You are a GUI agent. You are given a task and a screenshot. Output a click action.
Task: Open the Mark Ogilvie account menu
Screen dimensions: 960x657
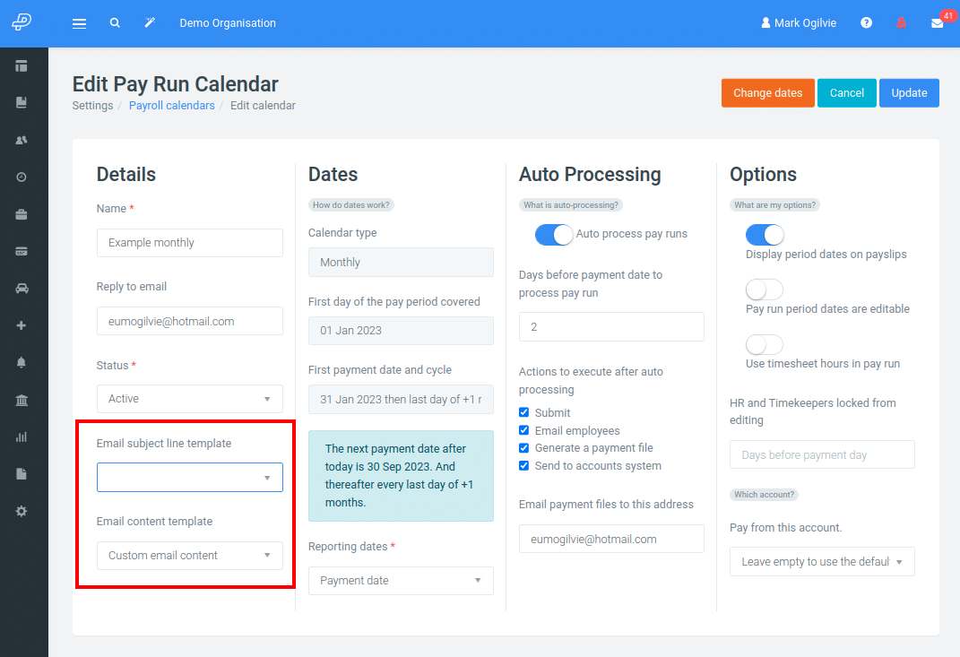[x=798, y=22]
